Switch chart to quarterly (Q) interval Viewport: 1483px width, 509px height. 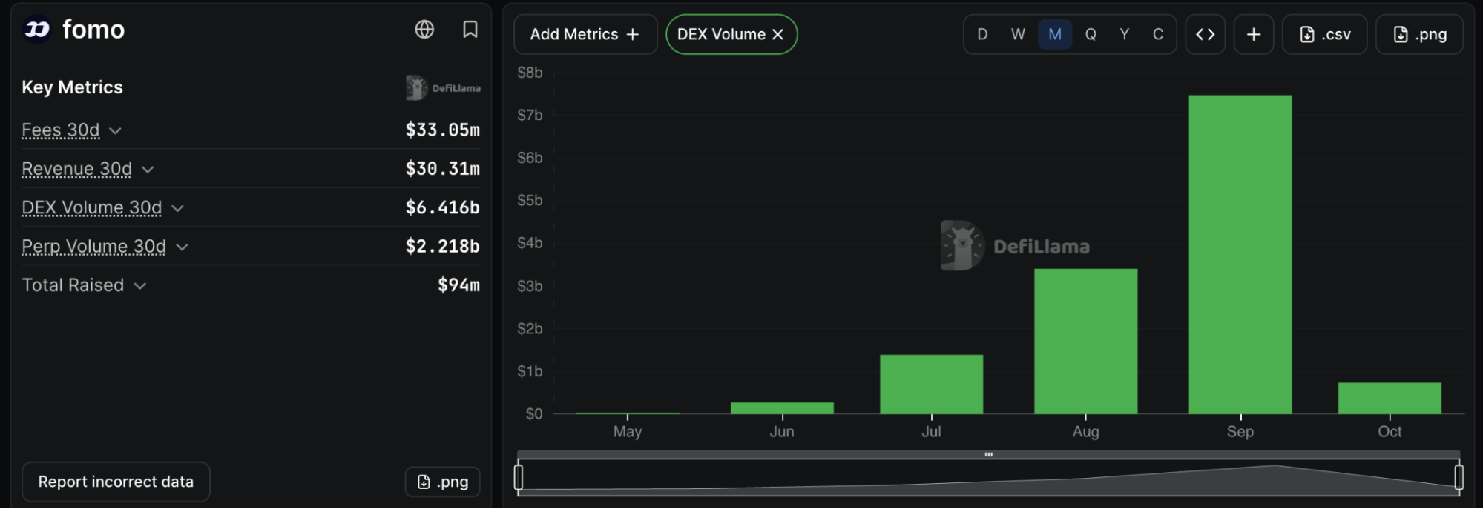1091,34
